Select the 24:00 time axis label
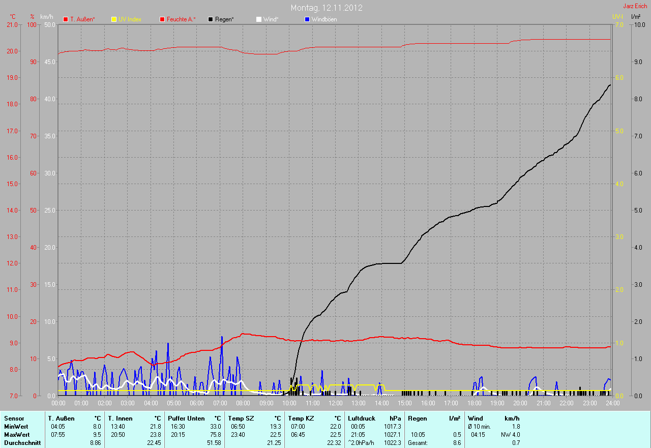Screen dimensions: 651x448 pyautogui.click(x=612, y=403)
